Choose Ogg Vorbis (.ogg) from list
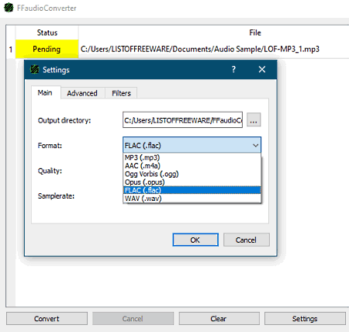The image size is (349, 332). tap(192, 174)
